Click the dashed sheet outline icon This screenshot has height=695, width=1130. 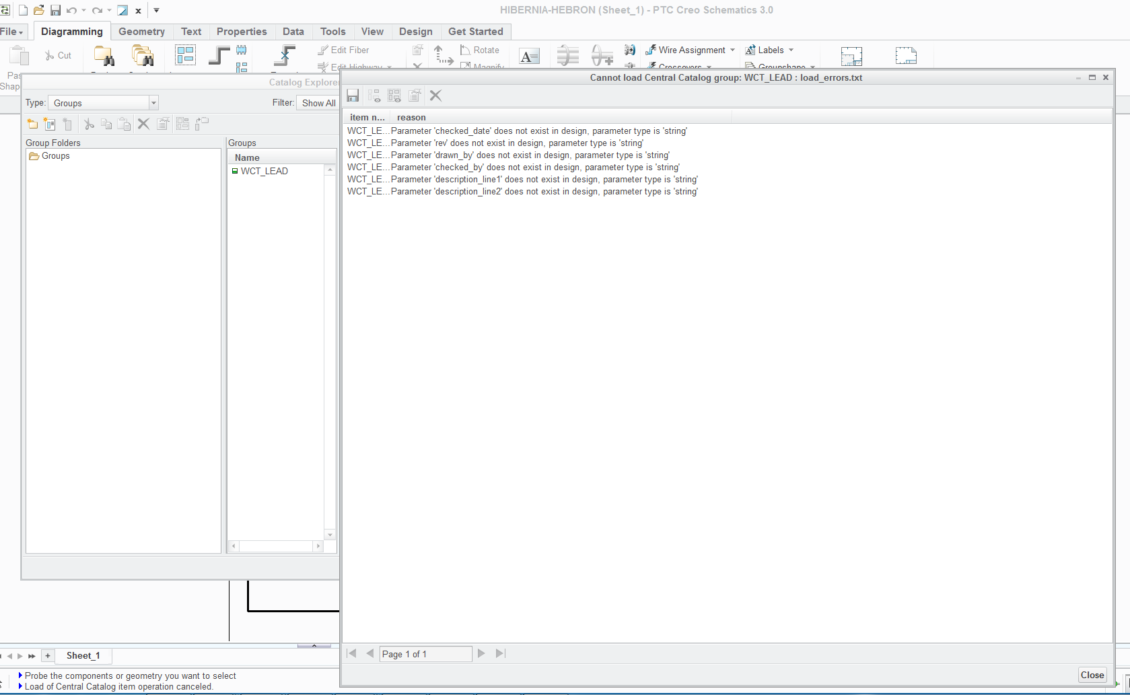coord(906,55)
